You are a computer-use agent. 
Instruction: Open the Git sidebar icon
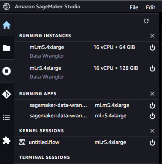pyautogui.click(x=7, y=94)
